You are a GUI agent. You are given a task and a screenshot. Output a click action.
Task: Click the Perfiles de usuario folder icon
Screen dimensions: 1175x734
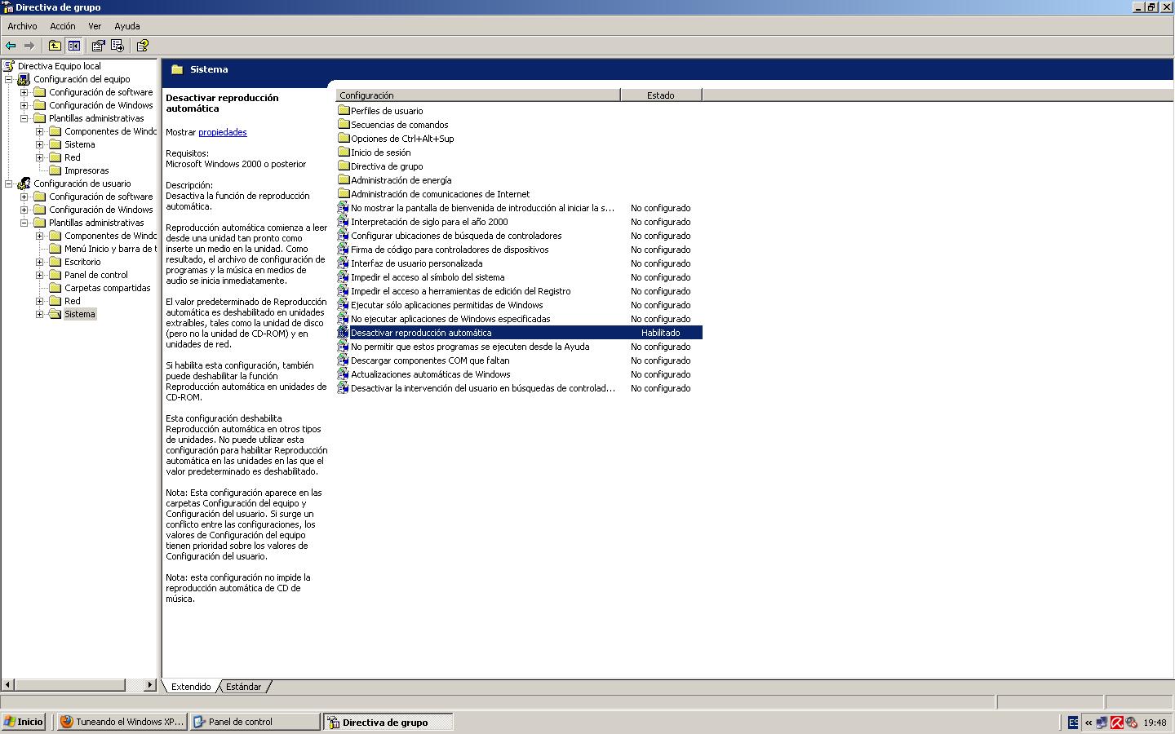point(344,111)
